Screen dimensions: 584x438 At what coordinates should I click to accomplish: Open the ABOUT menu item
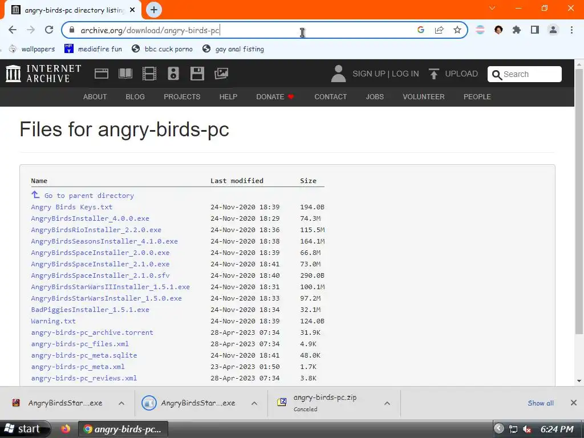[x=95, y=97]
